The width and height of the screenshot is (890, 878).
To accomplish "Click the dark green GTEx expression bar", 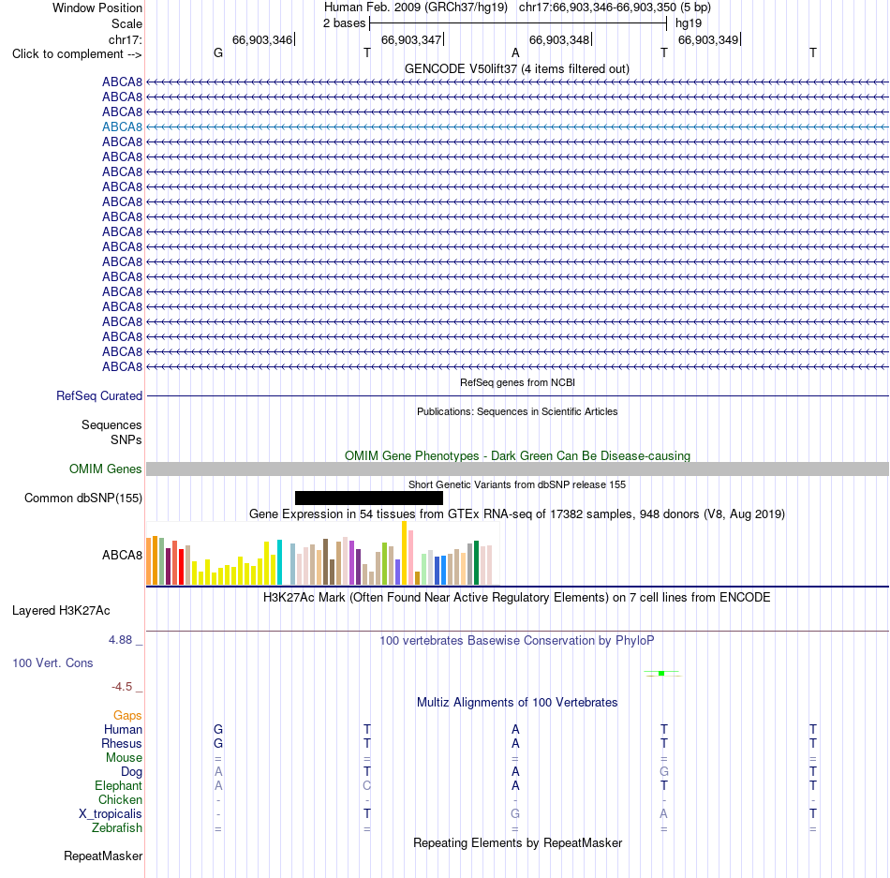I will pyautogui.click(x=476, y=562).
